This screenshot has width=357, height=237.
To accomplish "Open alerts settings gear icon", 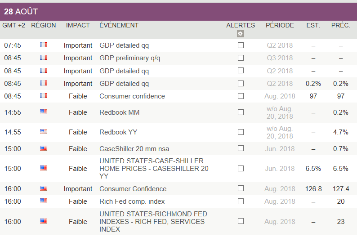I will click(x=241, y=34).
